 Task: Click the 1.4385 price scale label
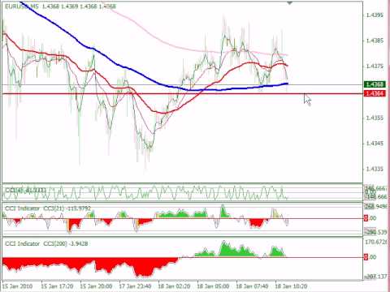[375, 41]
